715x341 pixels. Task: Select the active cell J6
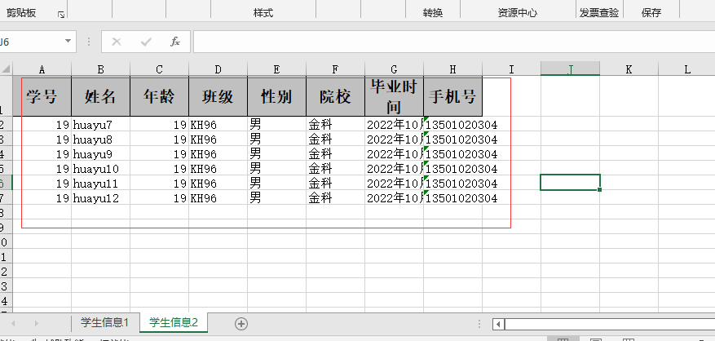point(570,182)
